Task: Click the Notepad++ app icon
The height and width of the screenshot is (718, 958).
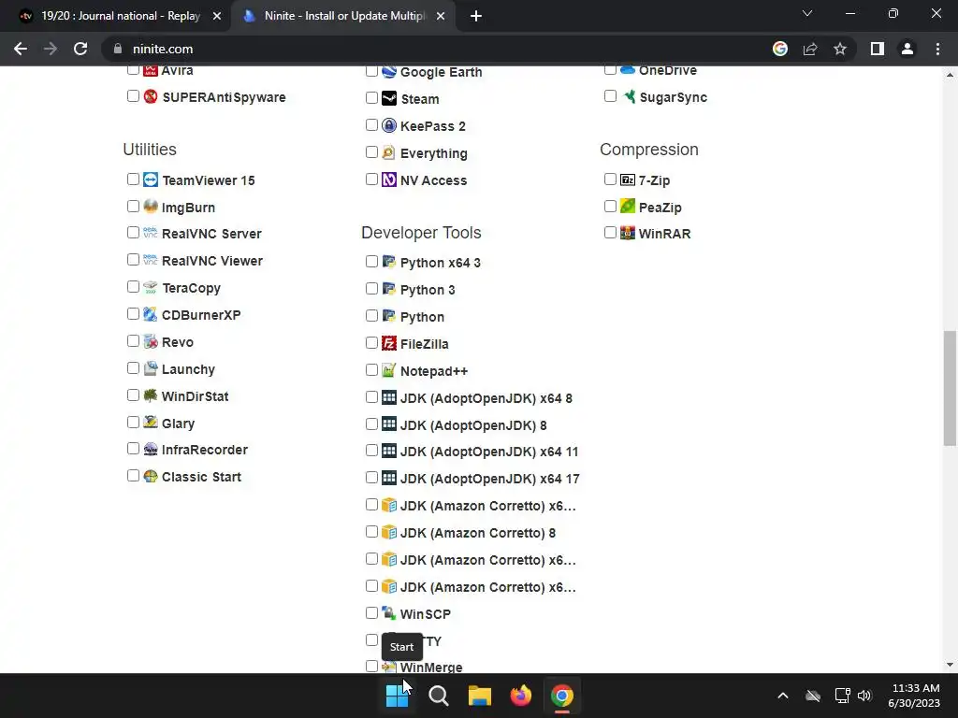Action: click(389, 370)
